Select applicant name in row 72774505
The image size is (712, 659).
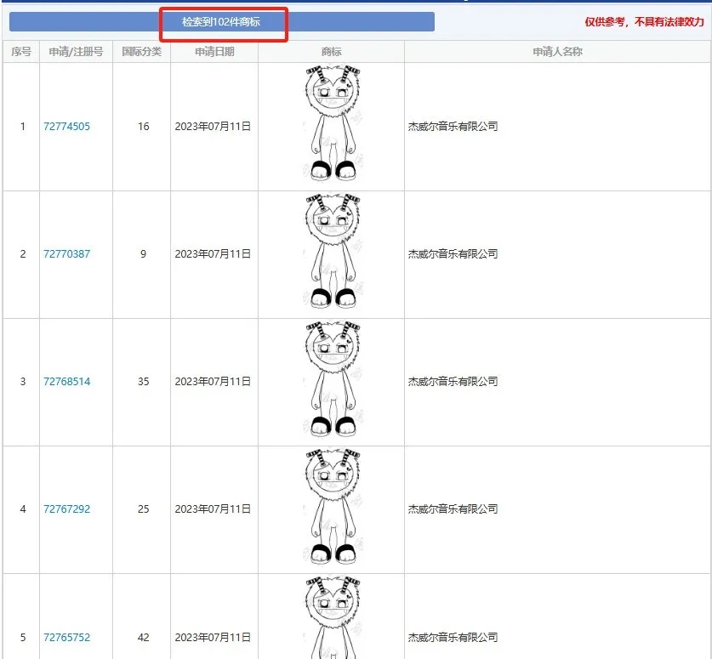[453, 126]
